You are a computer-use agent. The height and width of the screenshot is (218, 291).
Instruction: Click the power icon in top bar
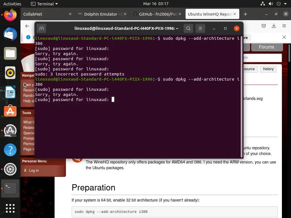(278, 4)
